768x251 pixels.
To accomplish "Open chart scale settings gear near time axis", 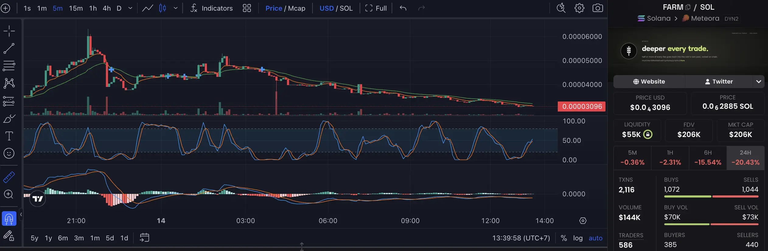I will tap(583, 221).
